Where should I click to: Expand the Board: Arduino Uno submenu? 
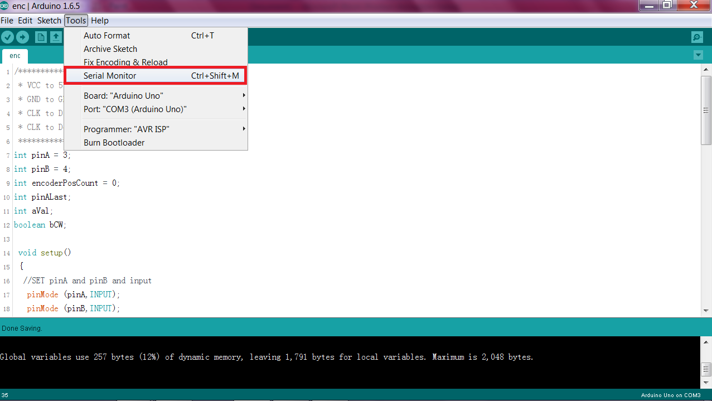pyautogui.click(x=123, y=95)
